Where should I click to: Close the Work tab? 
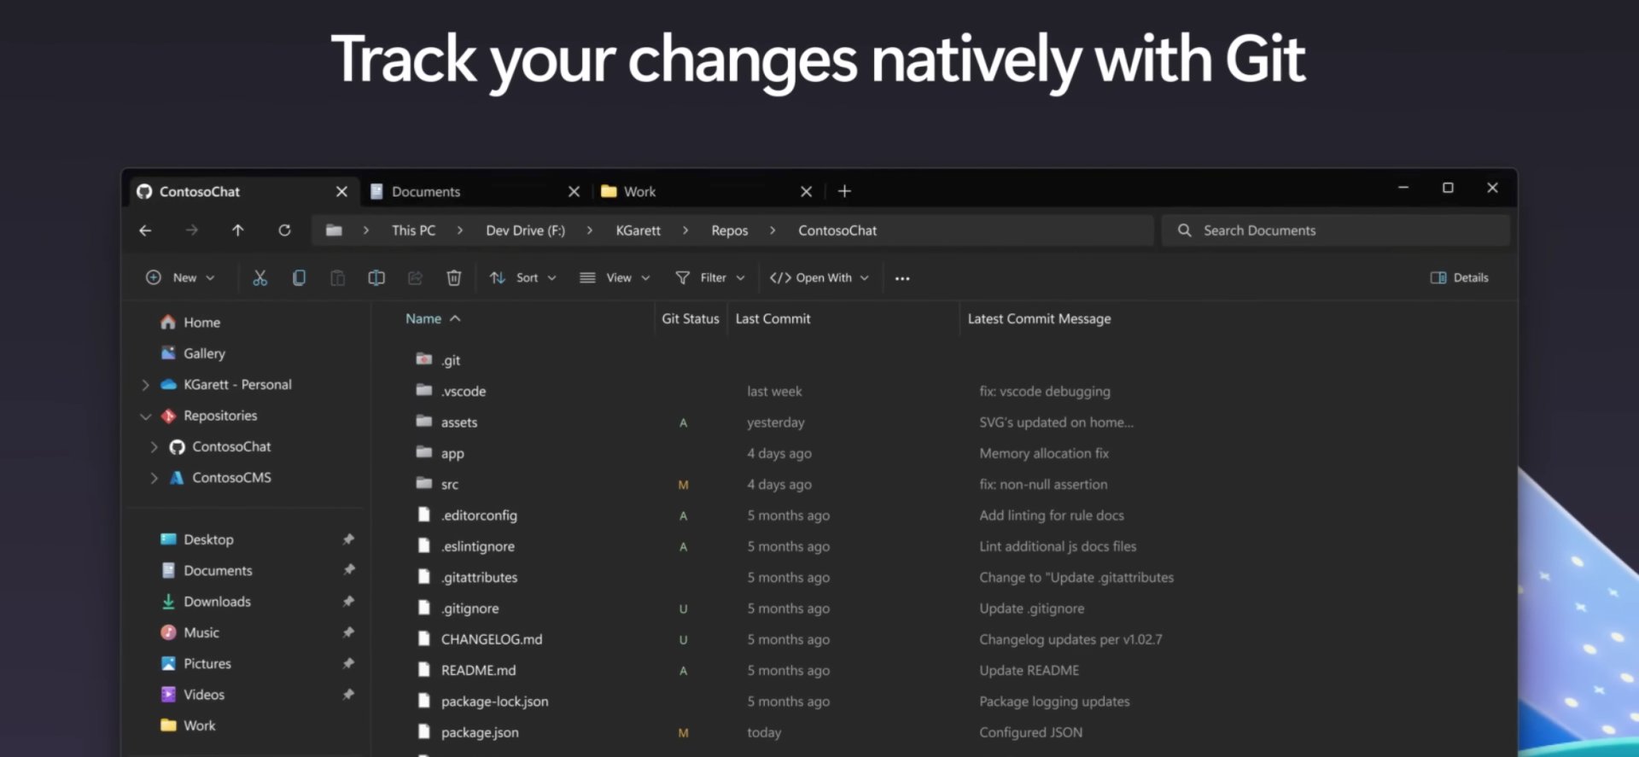coord(806,191)
